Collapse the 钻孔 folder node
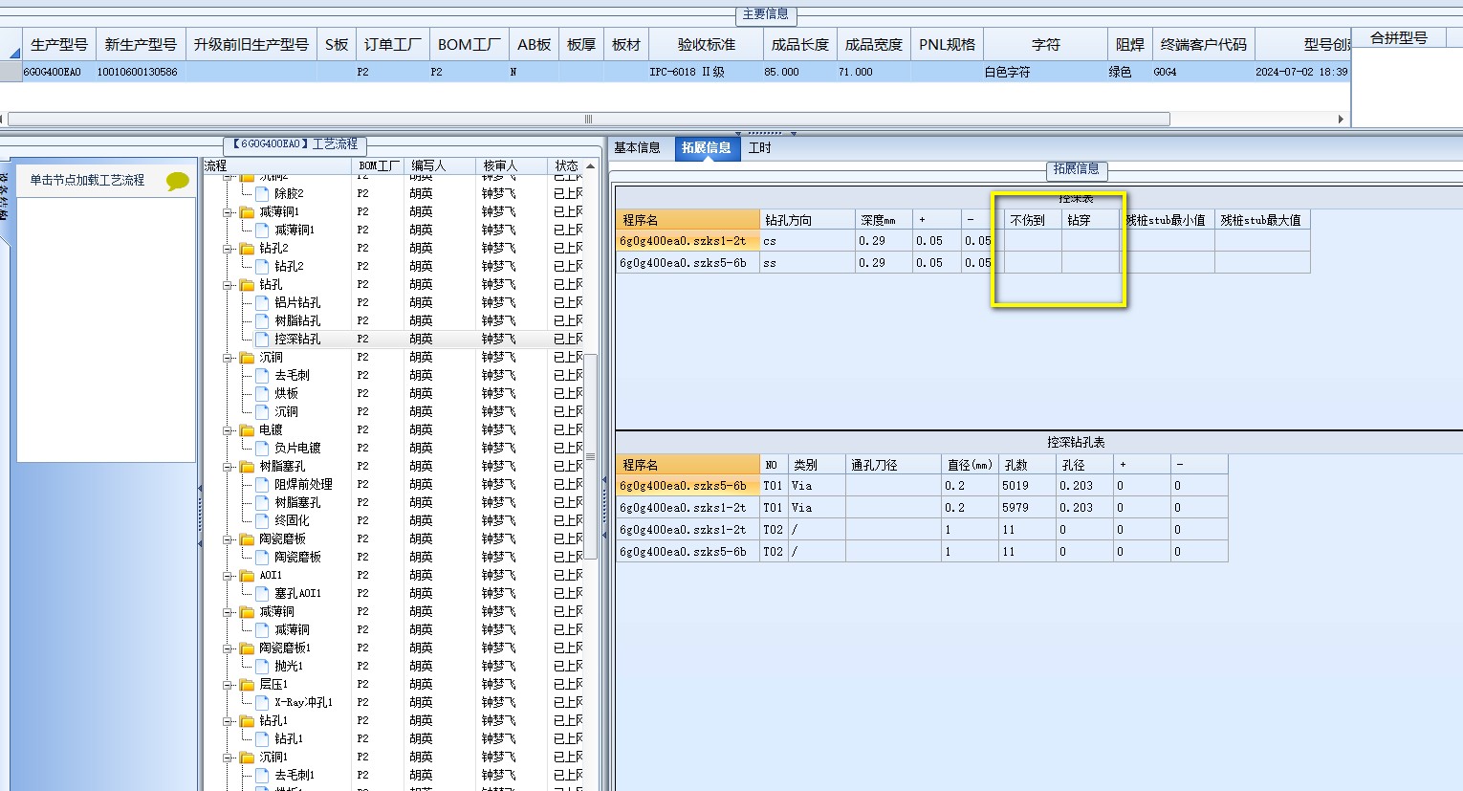 click(229, 285)
